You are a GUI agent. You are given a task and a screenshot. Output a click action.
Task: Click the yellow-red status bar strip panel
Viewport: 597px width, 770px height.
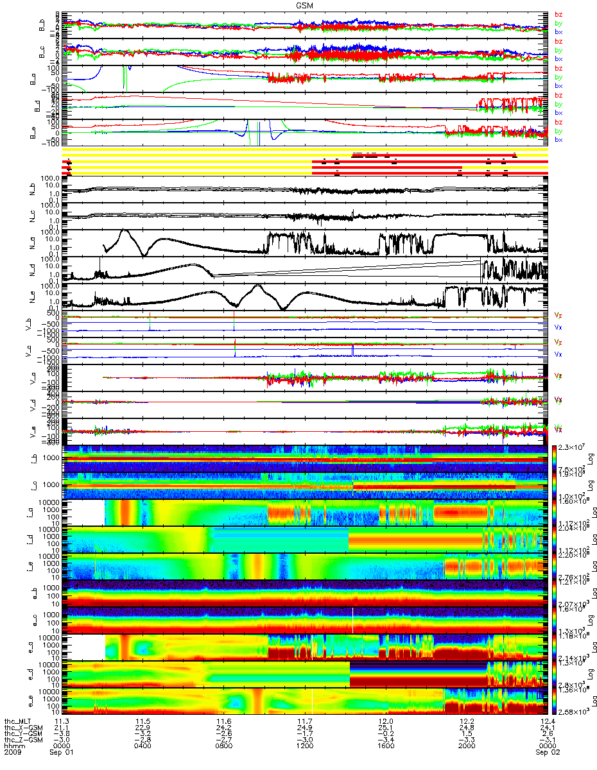pos(305,163)
